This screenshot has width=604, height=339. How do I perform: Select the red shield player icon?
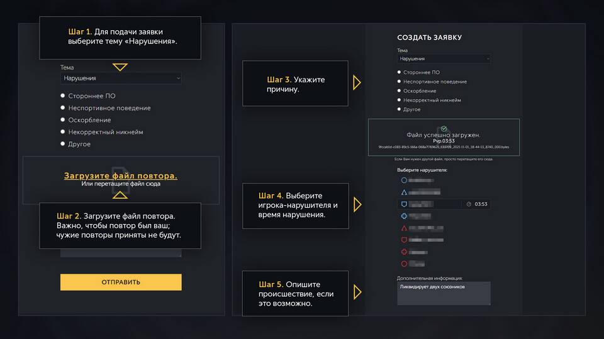(404, 240)
